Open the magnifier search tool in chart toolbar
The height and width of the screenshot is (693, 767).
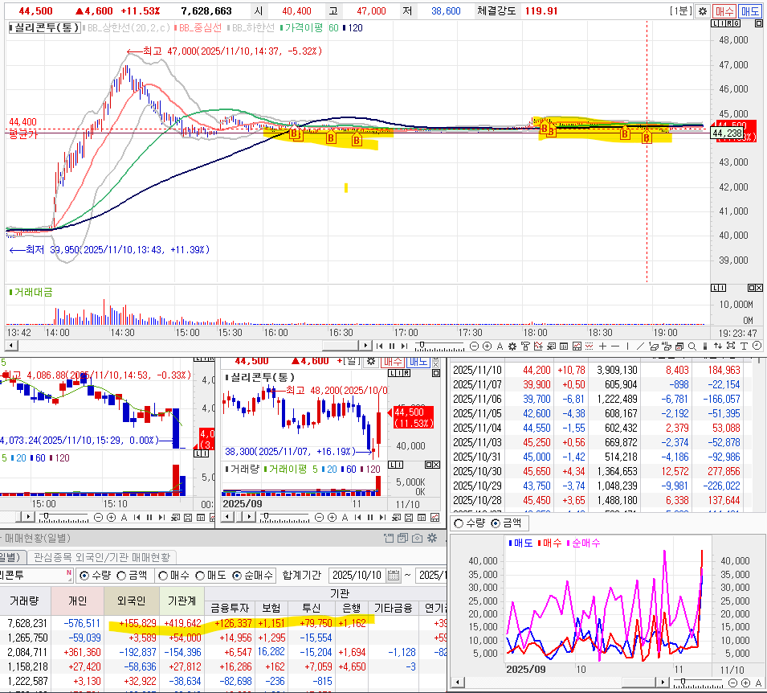coord(692,346)
